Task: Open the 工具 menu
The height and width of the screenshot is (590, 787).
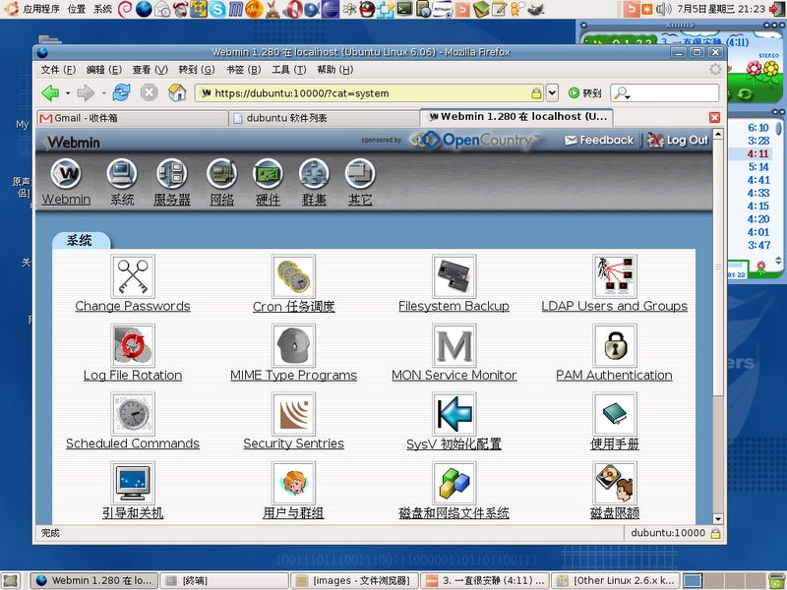Action: point(289,70)
